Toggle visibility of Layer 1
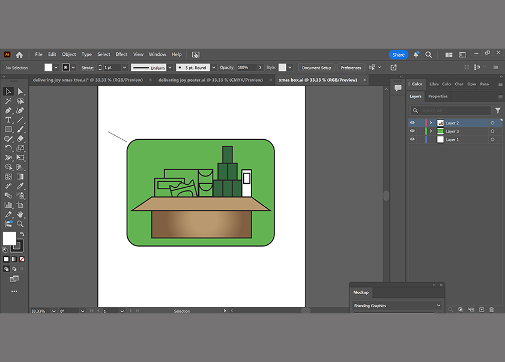This screenshot has height=362, width=505. point(412,140)
